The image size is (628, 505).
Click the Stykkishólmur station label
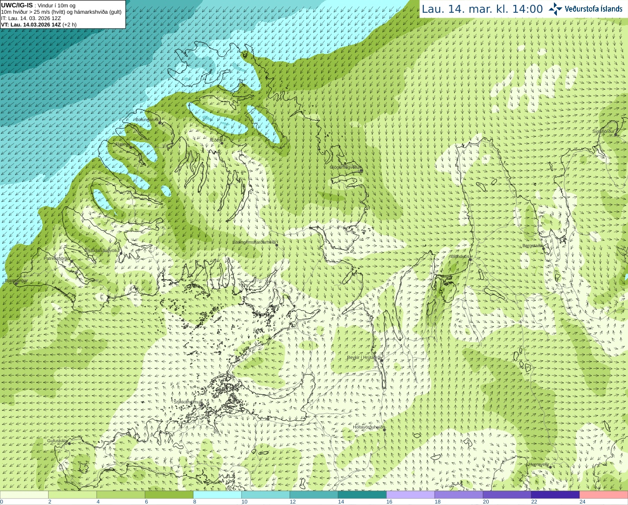[x=188, y=402]
